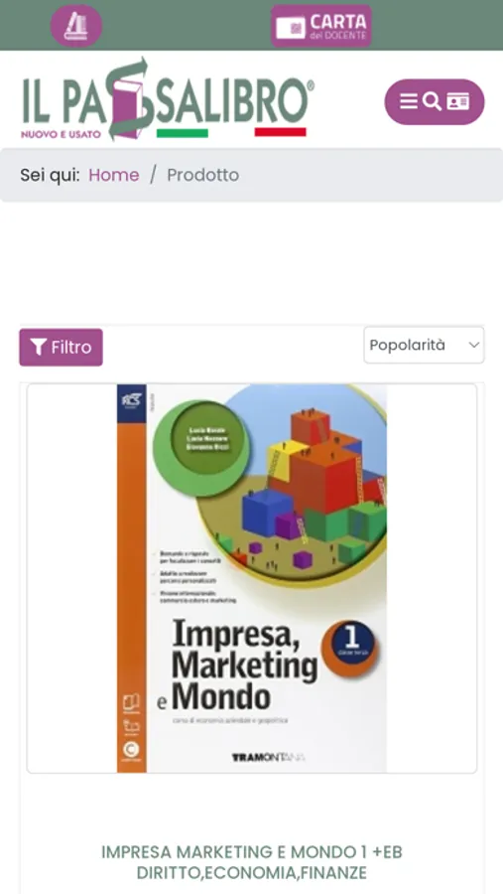Click the Tramontana publisher mark on cover
This screenshot has width=503, height=894.
(268, 757)
